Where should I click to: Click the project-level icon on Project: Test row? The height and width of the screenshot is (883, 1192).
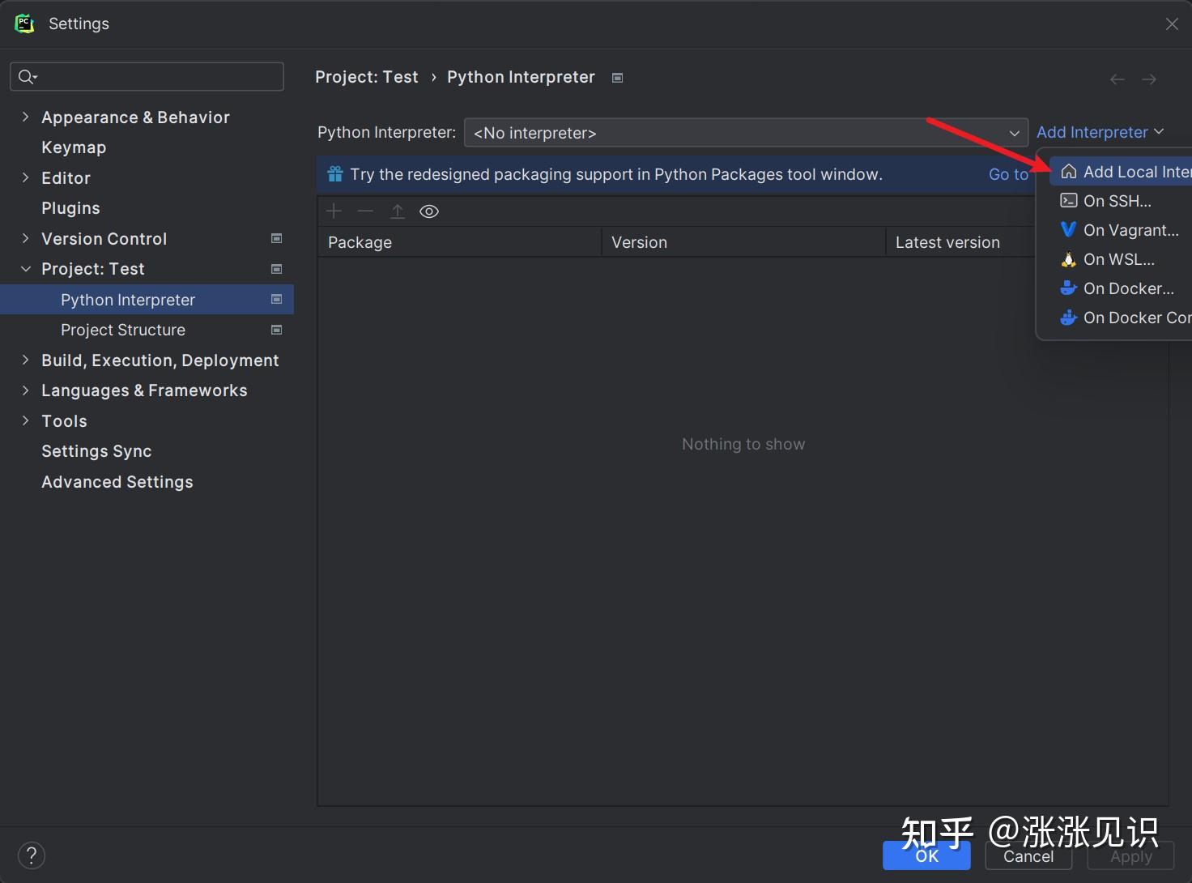click(276, 269)
